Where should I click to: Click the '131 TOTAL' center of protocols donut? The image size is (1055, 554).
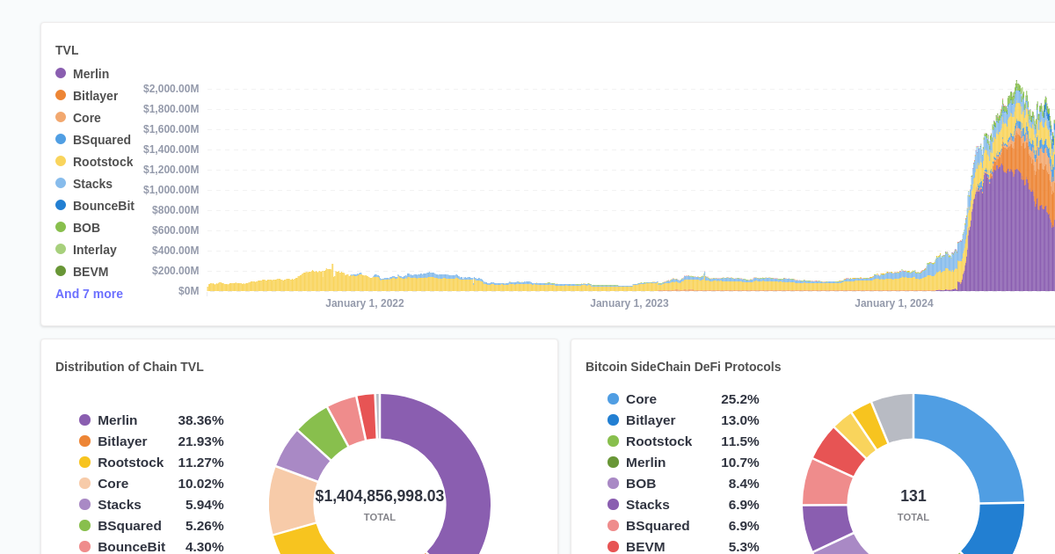(913, 503)
